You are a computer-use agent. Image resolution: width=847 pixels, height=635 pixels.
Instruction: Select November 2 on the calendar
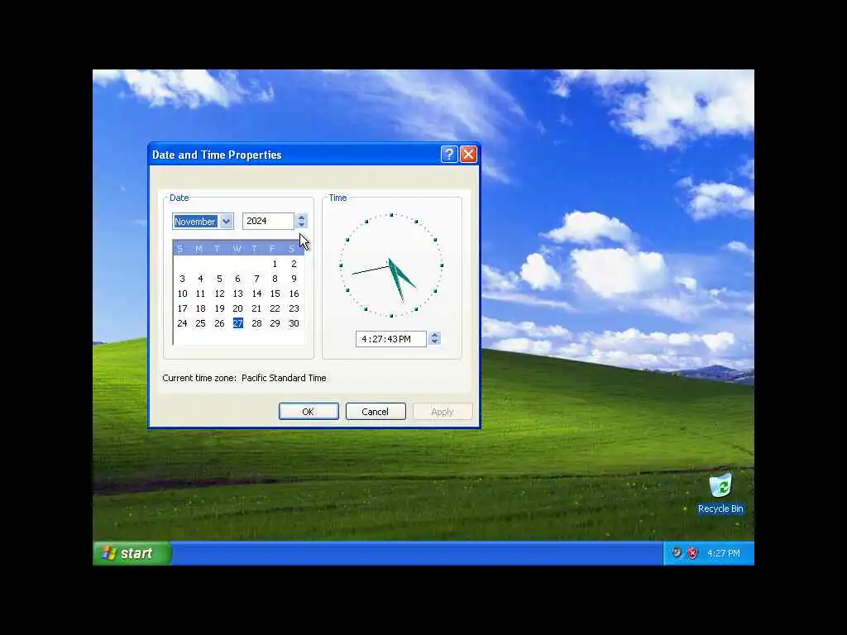tap(294, 264)
